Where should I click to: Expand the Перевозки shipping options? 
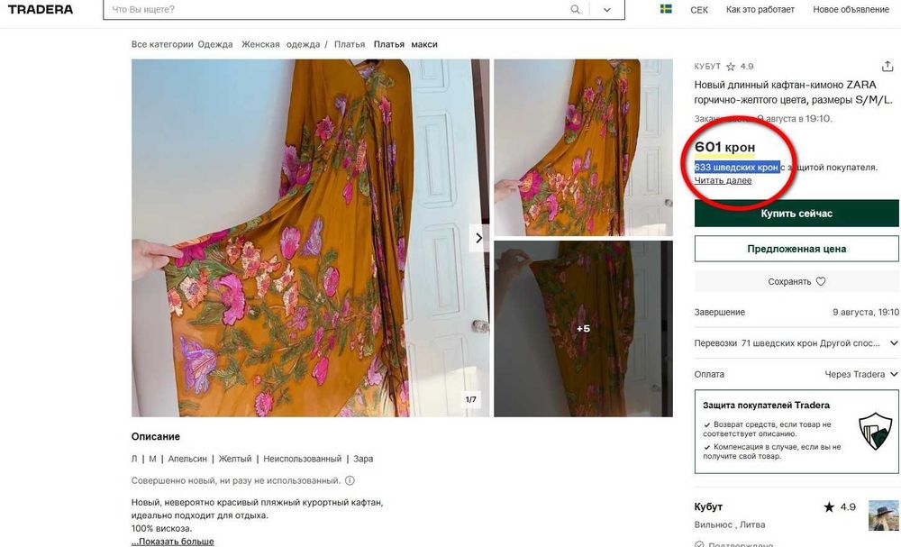[x=894, y=343]
